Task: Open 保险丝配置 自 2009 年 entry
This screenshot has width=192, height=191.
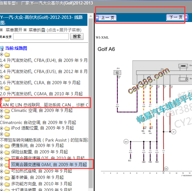Action: click(40, 152)
